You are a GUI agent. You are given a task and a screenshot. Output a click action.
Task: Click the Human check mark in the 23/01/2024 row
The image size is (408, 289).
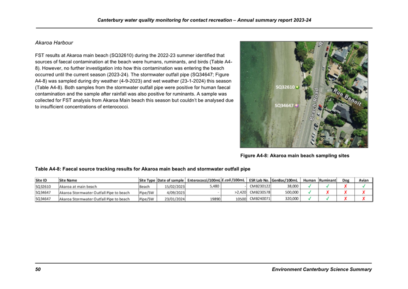[x=309, y=198]
